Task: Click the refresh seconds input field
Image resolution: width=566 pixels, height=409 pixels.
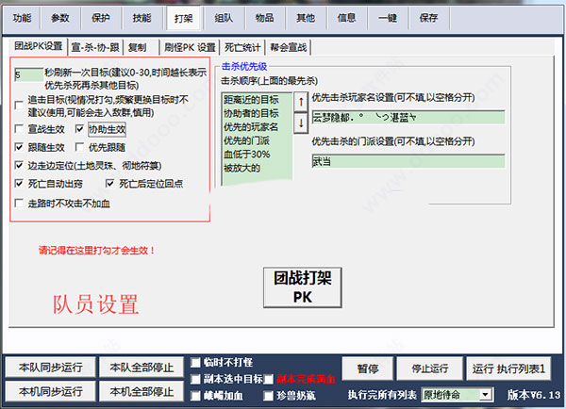Action: (29, 75)
